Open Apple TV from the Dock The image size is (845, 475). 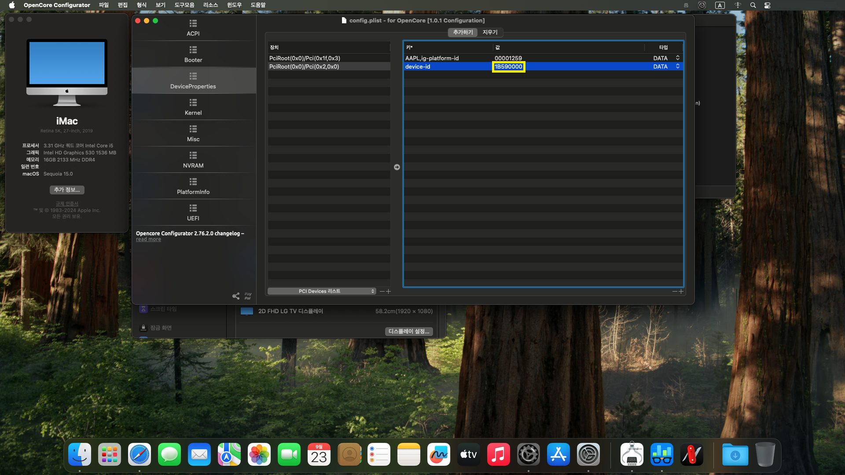coord(469,454)
